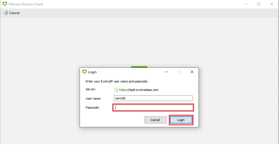Minimize the VMware Horizon Client window
This screenshot has height=161, width=279.
pos(246,4)
